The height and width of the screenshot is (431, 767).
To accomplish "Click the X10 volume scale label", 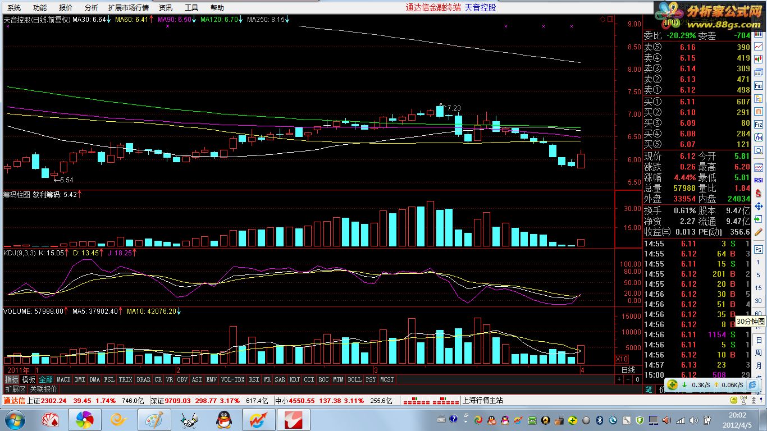I will coord(622,359).
